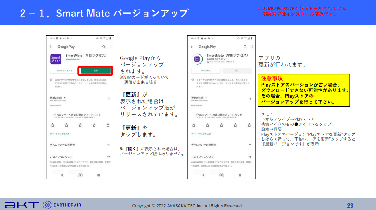Tap the アンインストール uninstall button
Viewport: 376px width, 210px height.
coord(64,71)
